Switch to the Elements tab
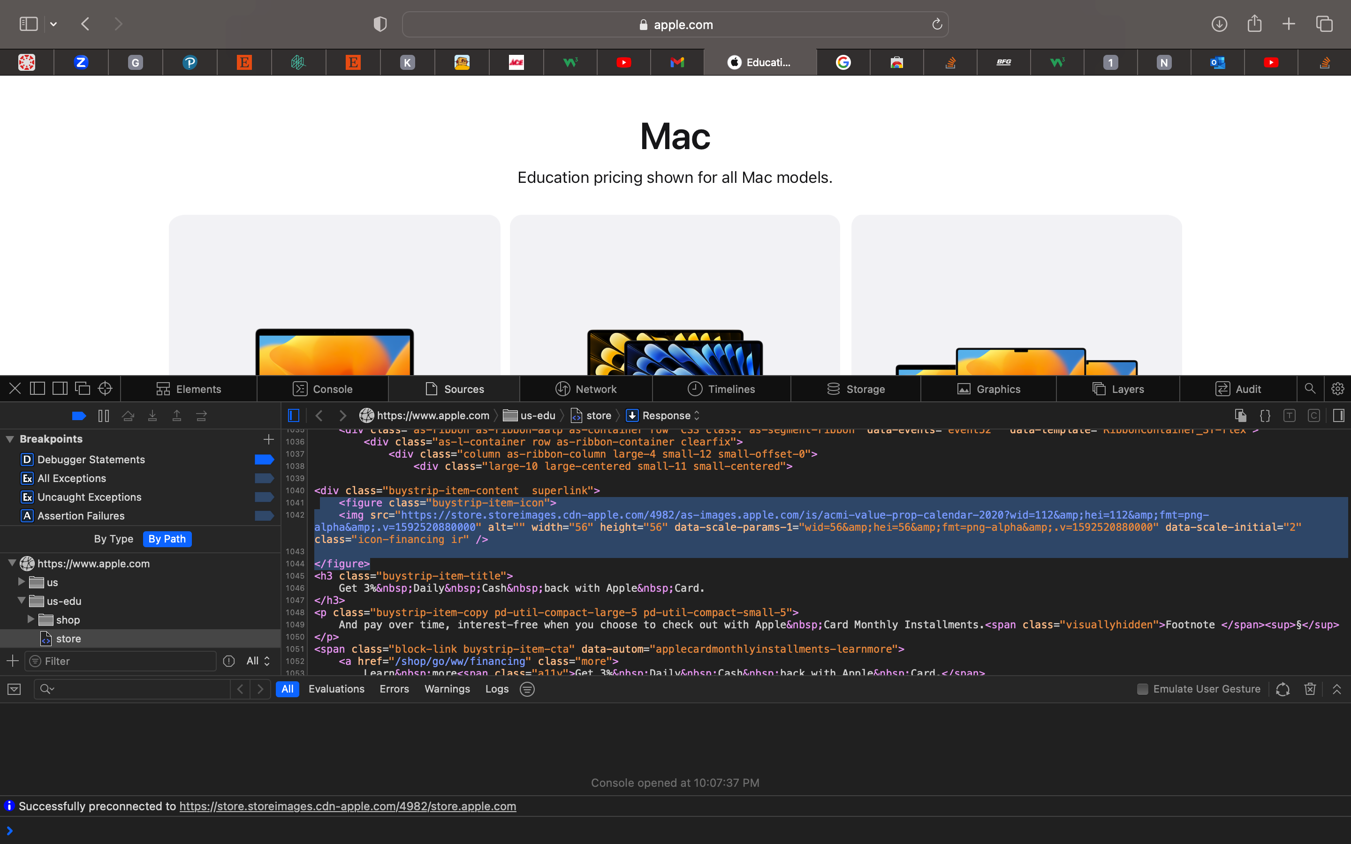This screenshot has height=844, width=1351. click(x=189, y=389)
